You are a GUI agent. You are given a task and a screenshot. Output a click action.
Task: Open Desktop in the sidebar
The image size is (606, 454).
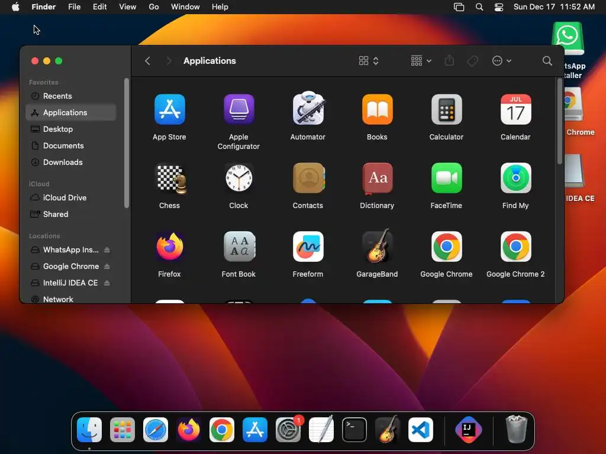tap(71, 129)
